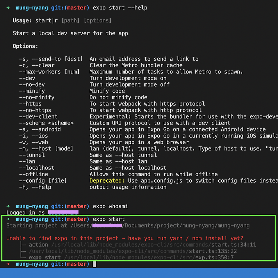Click the green prompt arrow before expo whoami

pyautogui.click(x=8, y=206)
